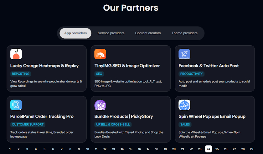This screenshot has height=154, width=263.
Task: Go to pagination page 1
Action: 10,149
